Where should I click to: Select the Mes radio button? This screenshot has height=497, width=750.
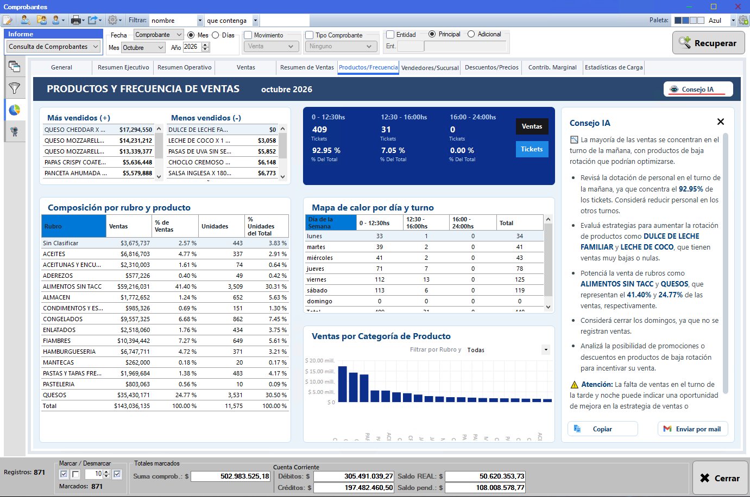[191, 35]
